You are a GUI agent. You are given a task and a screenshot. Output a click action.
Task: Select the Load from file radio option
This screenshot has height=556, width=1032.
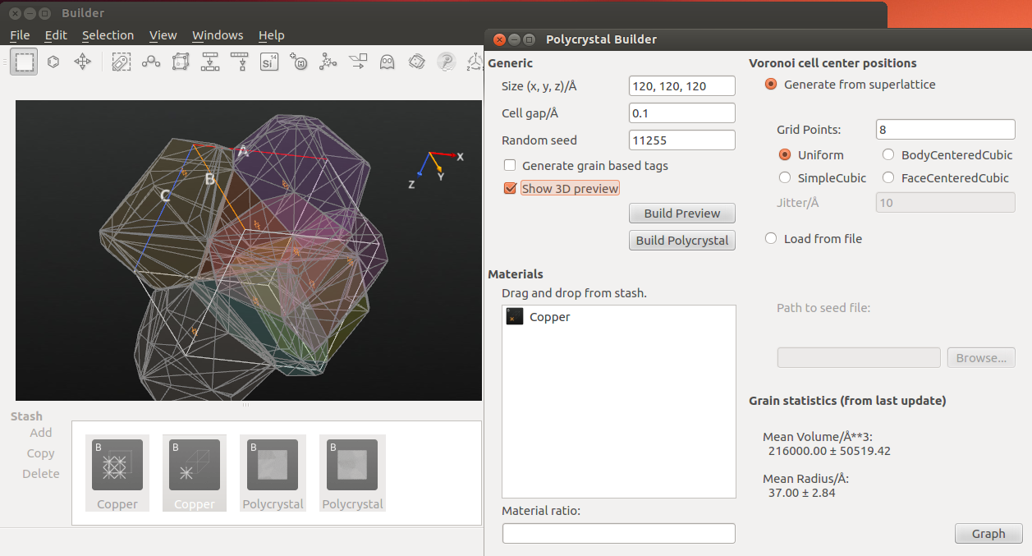(771, 238)
